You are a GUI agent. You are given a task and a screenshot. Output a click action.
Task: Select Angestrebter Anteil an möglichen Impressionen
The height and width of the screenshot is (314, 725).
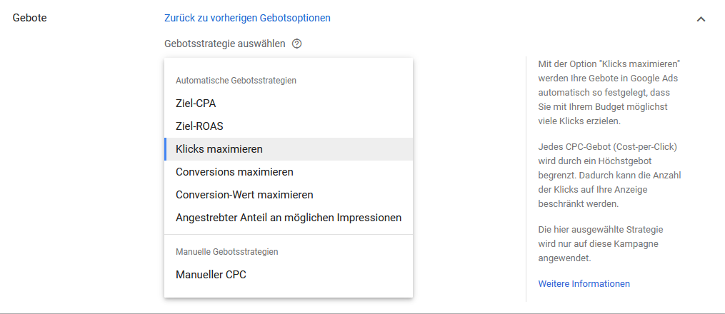(x=288, y=218)
